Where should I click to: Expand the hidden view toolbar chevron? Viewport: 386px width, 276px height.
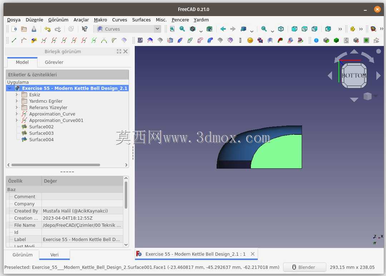coord(340,29)
